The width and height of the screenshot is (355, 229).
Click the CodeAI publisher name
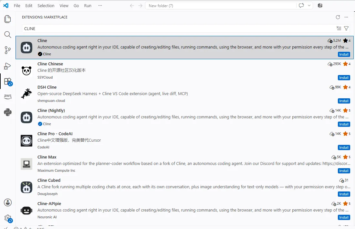43,147
